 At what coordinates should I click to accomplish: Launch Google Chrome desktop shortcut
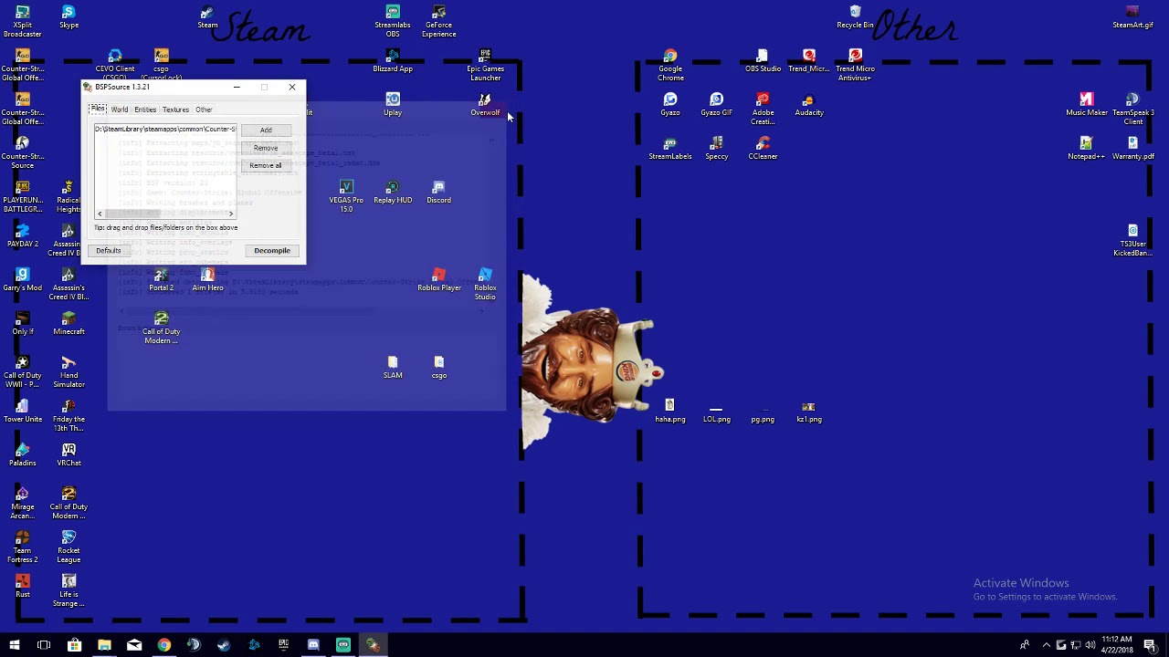(x=670, y=66)
